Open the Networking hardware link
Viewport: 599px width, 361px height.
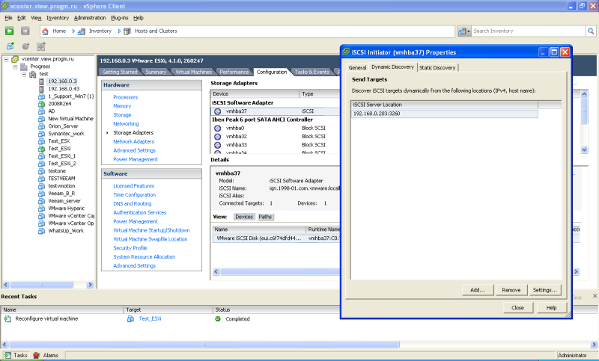[126, 124]
